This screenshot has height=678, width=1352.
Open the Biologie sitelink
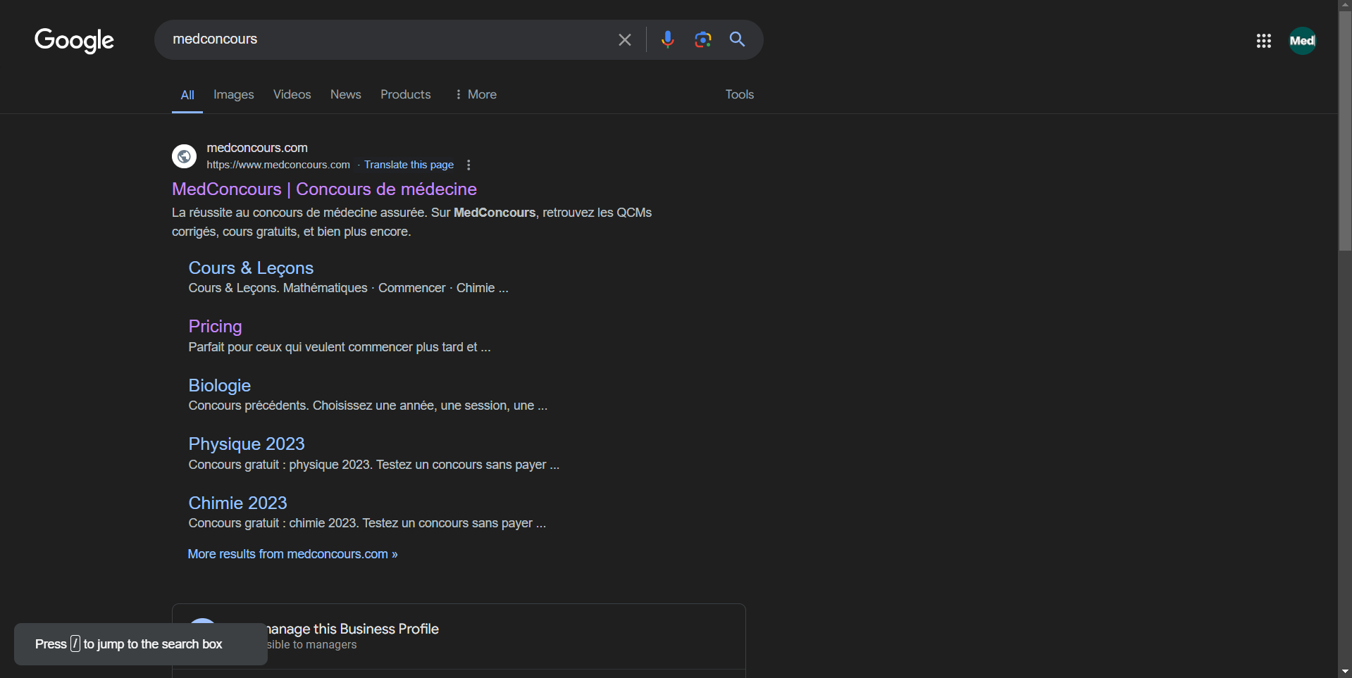(219, 385)
